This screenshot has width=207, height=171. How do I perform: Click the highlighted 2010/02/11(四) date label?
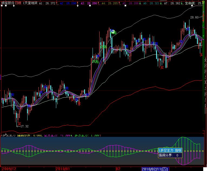click(155, 169)
